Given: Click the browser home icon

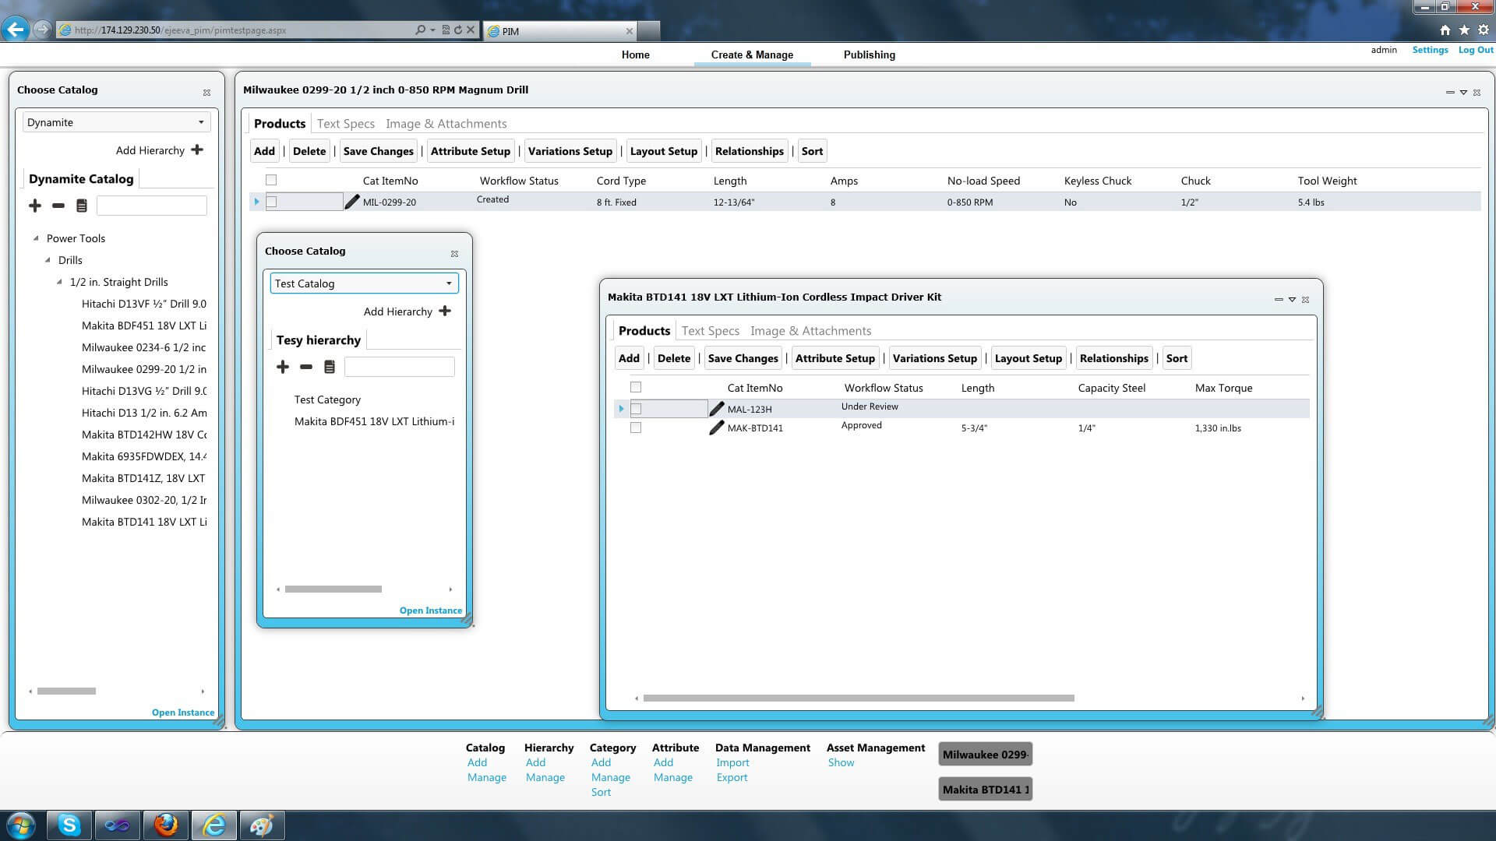Looking at the screenshot, I should tap(1445, 30).
